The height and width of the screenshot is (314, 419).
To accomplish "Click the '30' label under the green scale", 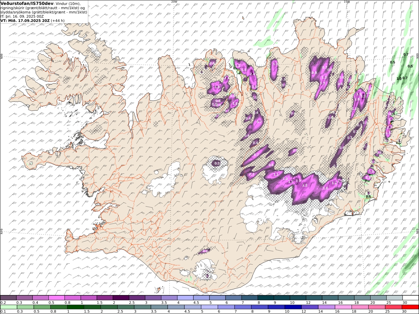I will click(404, 312).
